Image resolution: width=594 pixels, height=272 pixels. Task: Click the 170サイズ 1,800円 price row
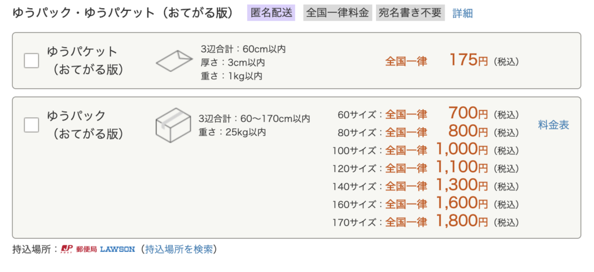tap(425, 221)
